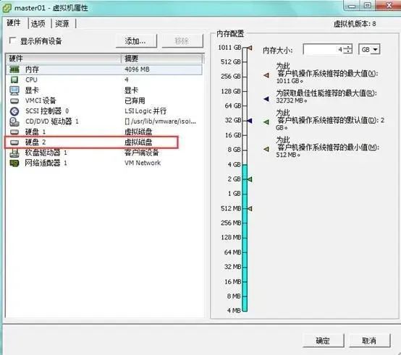Viewport: 401px width, 355px height.
Task: Select the SCSI 控制器 0 icon
Action: (x=14, y=111)
